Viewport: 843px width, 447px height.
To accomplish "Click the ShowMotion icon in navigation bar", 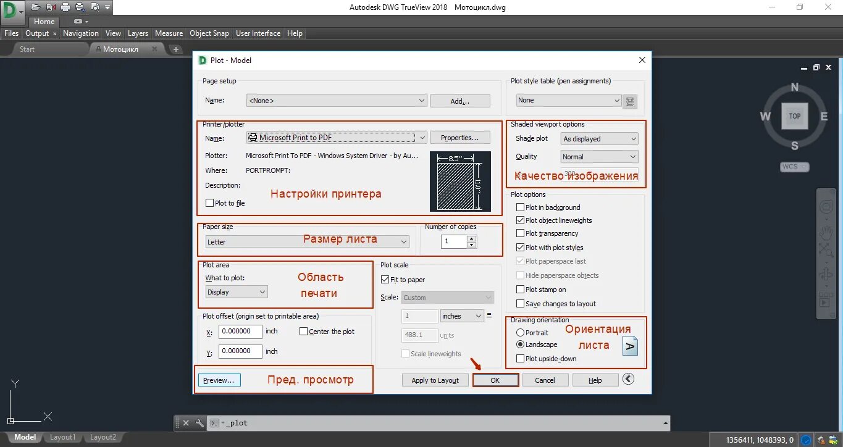I will click(826, 300).
